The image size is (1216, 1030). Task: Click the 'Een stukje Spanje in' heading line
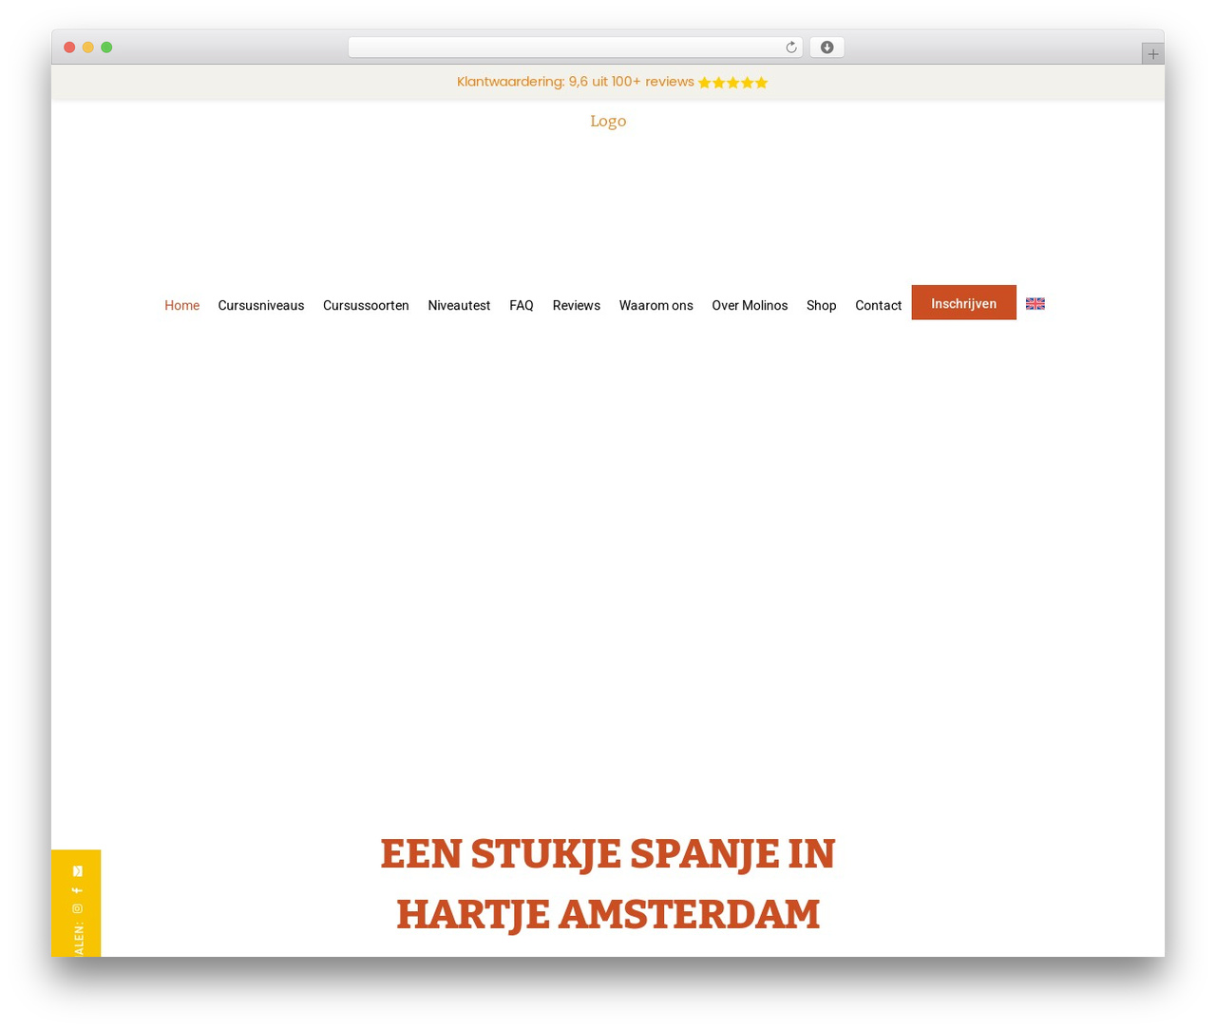point(608,853)
